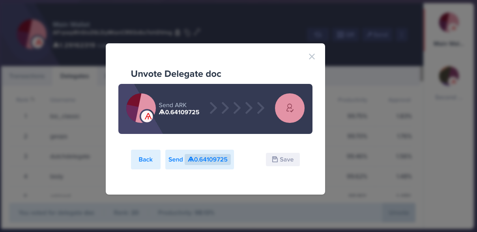Viewport: 477px width, 232px height.
Task: Select the second wallet avatar in sidebar
Action: [x=449, y=76]
